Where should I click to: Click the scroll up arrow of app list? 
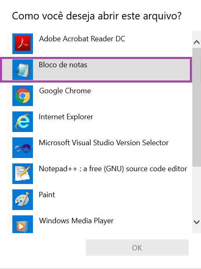pos(196,42)
